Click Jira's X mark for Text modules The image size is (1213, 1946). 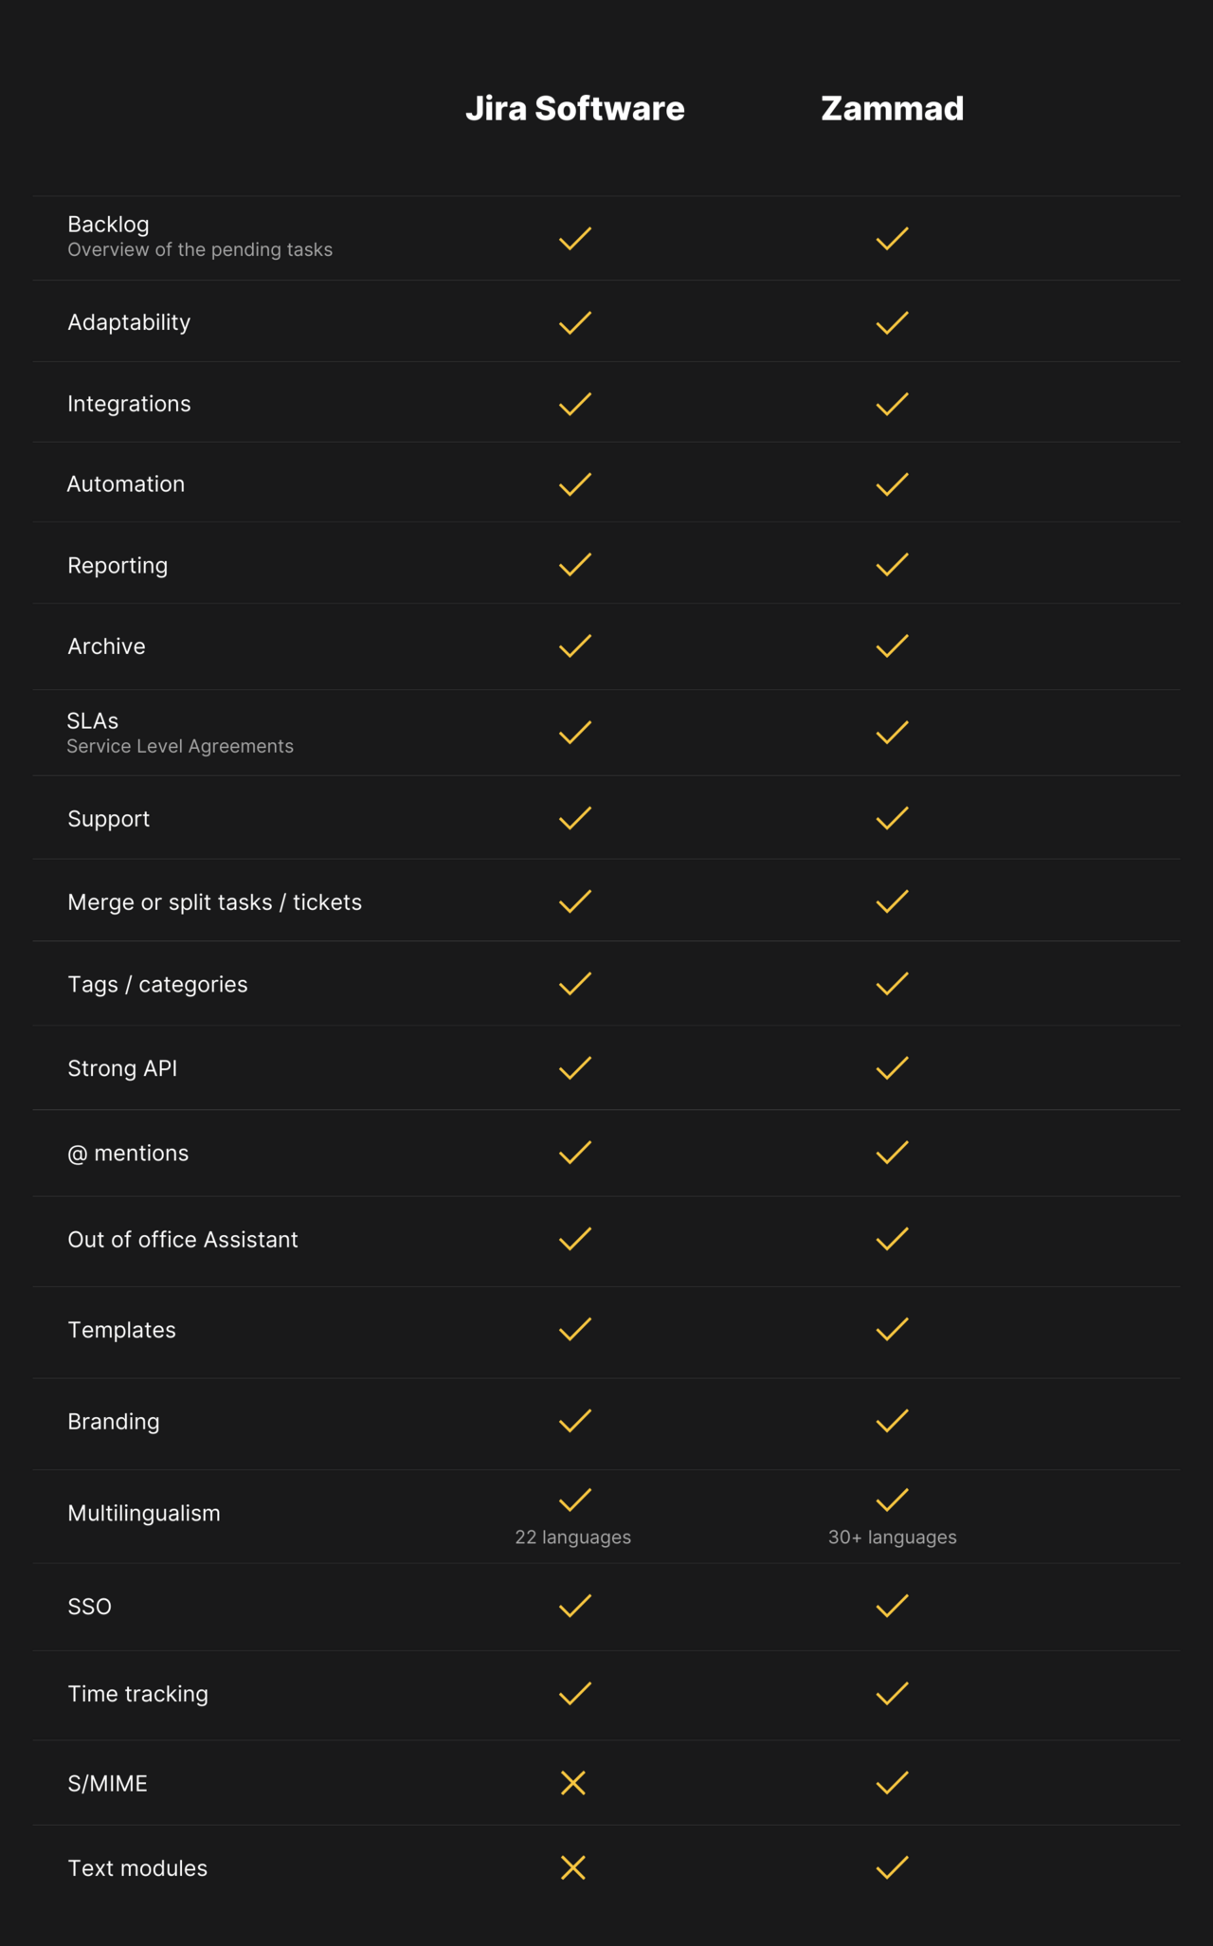pos(573,1867)
